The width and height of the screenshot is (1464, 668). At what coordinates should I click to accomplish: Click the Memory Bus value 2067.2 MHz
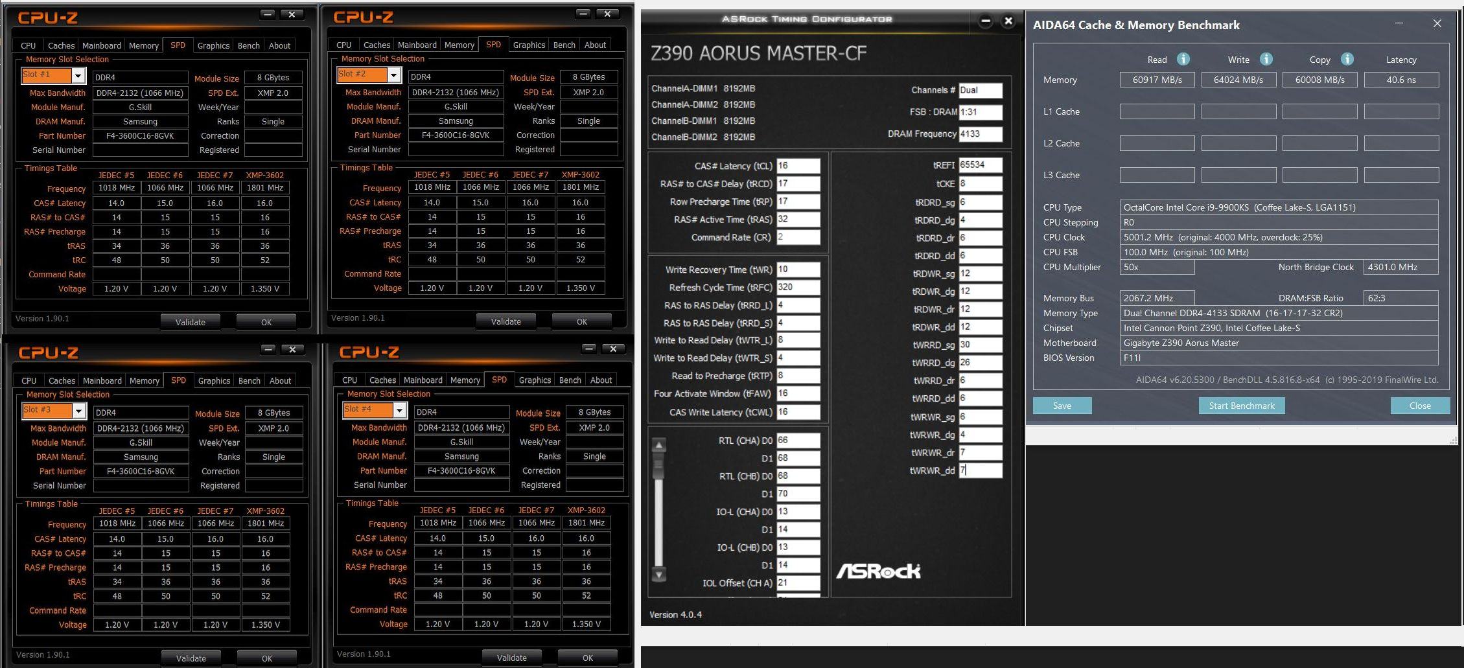1157,298
